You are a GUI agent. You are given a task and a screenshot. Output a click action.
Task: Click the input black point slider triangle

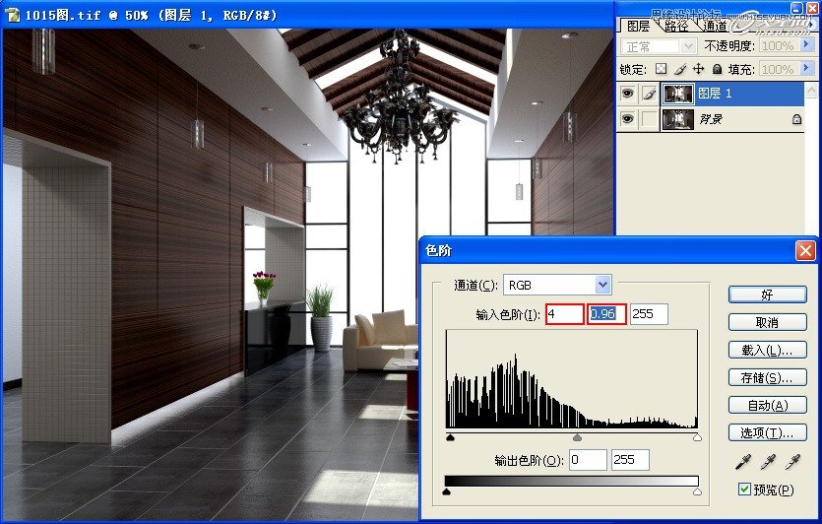[x=450, y=437]
